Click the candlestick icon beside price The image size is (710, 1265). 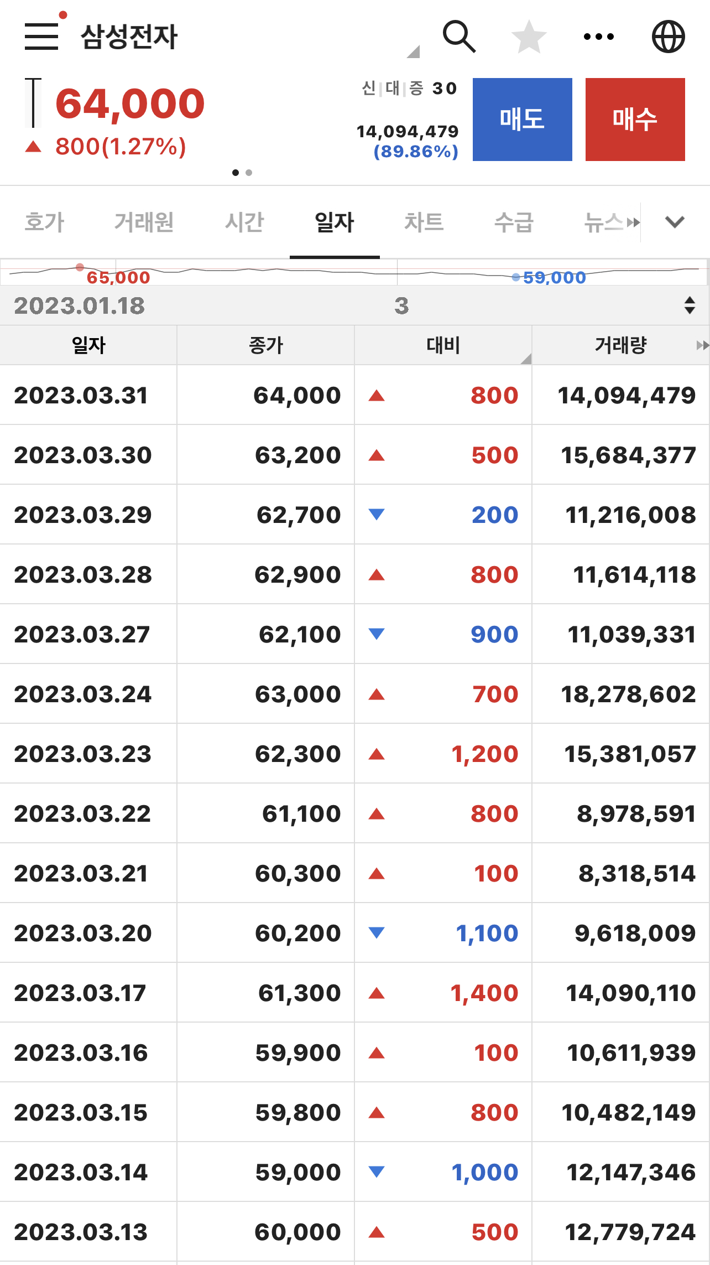(x=33, y=103)
